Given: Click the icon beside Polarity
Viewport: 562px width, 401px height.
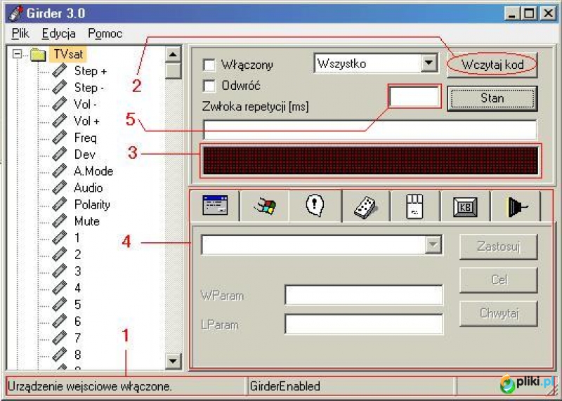Looking at the screenshot, I should point(60,204).
